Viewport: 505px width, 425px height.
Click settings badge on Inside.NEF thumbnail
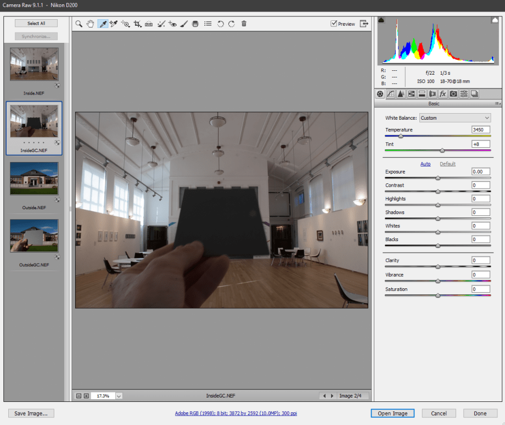[x=57, y=86]
